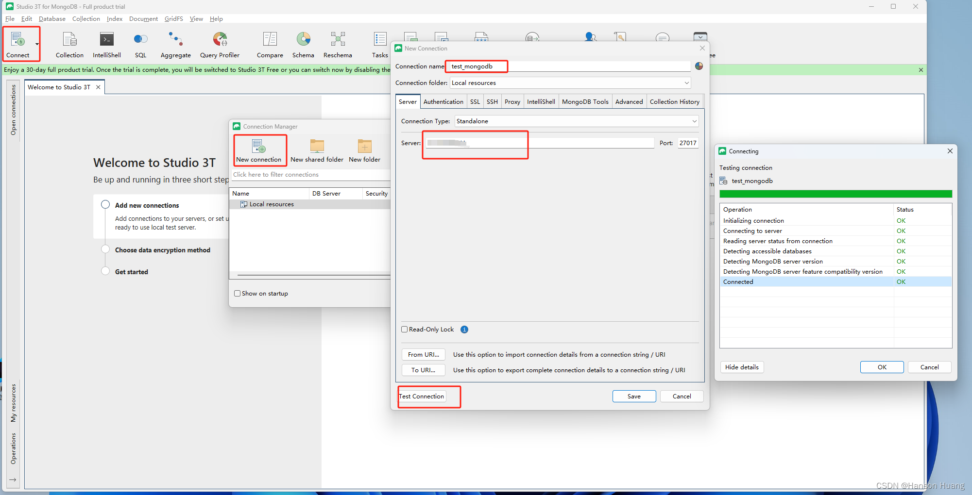Image resolution: width=972 pixels, height=495 pixels.
Task: Select the Local resources row
Action: 310,204
